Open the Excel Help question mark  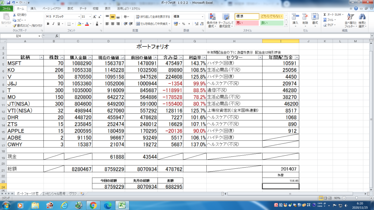coord(356,8)
